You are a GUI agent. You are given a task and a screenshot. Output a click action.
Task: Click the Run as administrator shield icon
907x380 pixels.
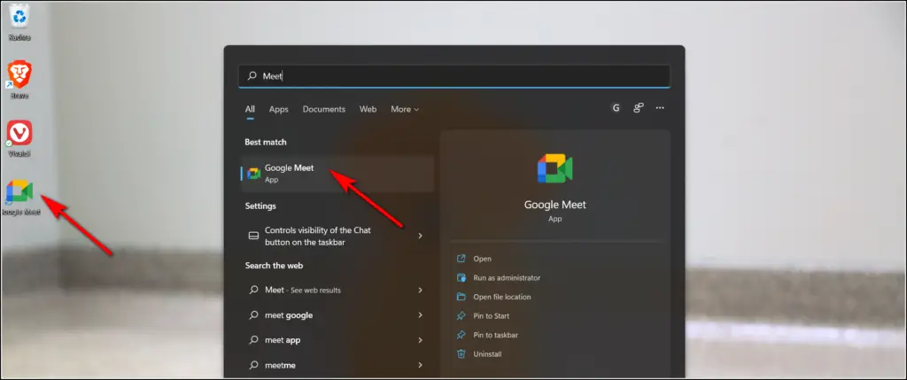461,277
